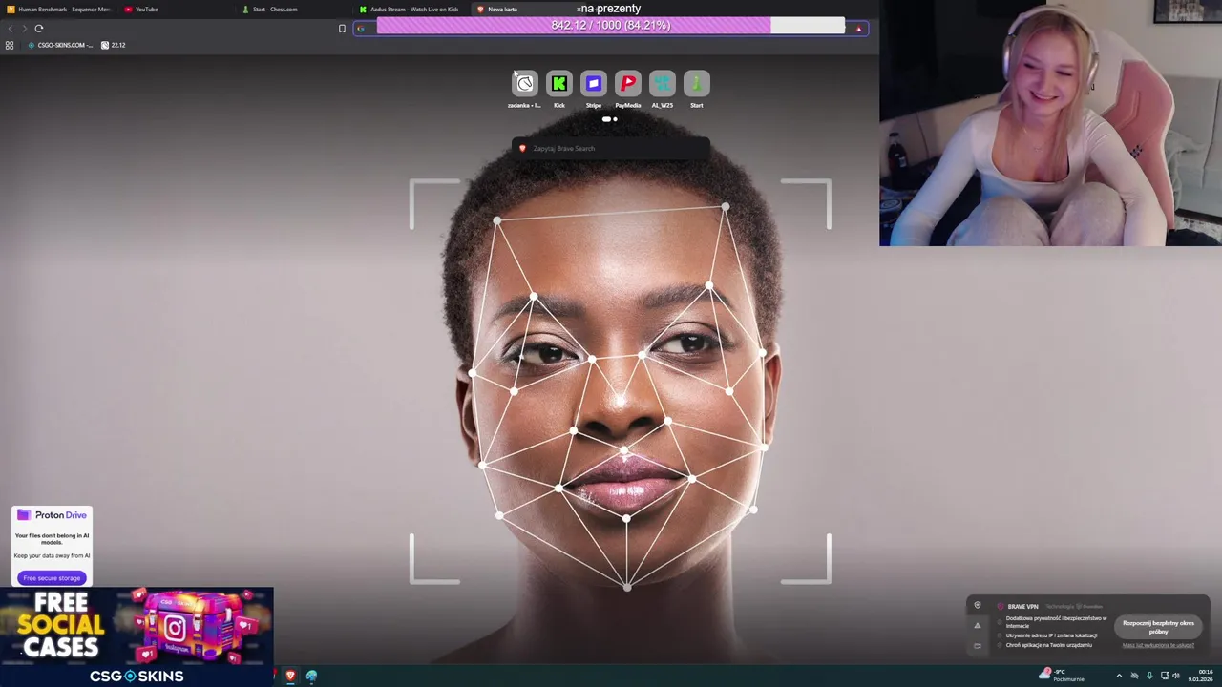Switch to the Human Benchmark tab

[x=59, y=9]
